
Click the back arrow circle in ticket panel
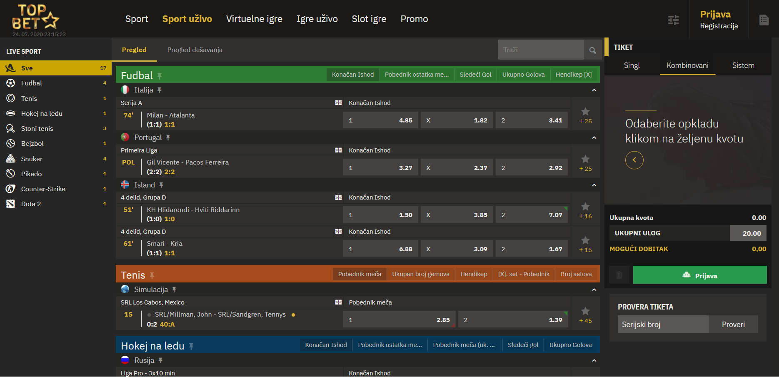[x=634, y=160]
